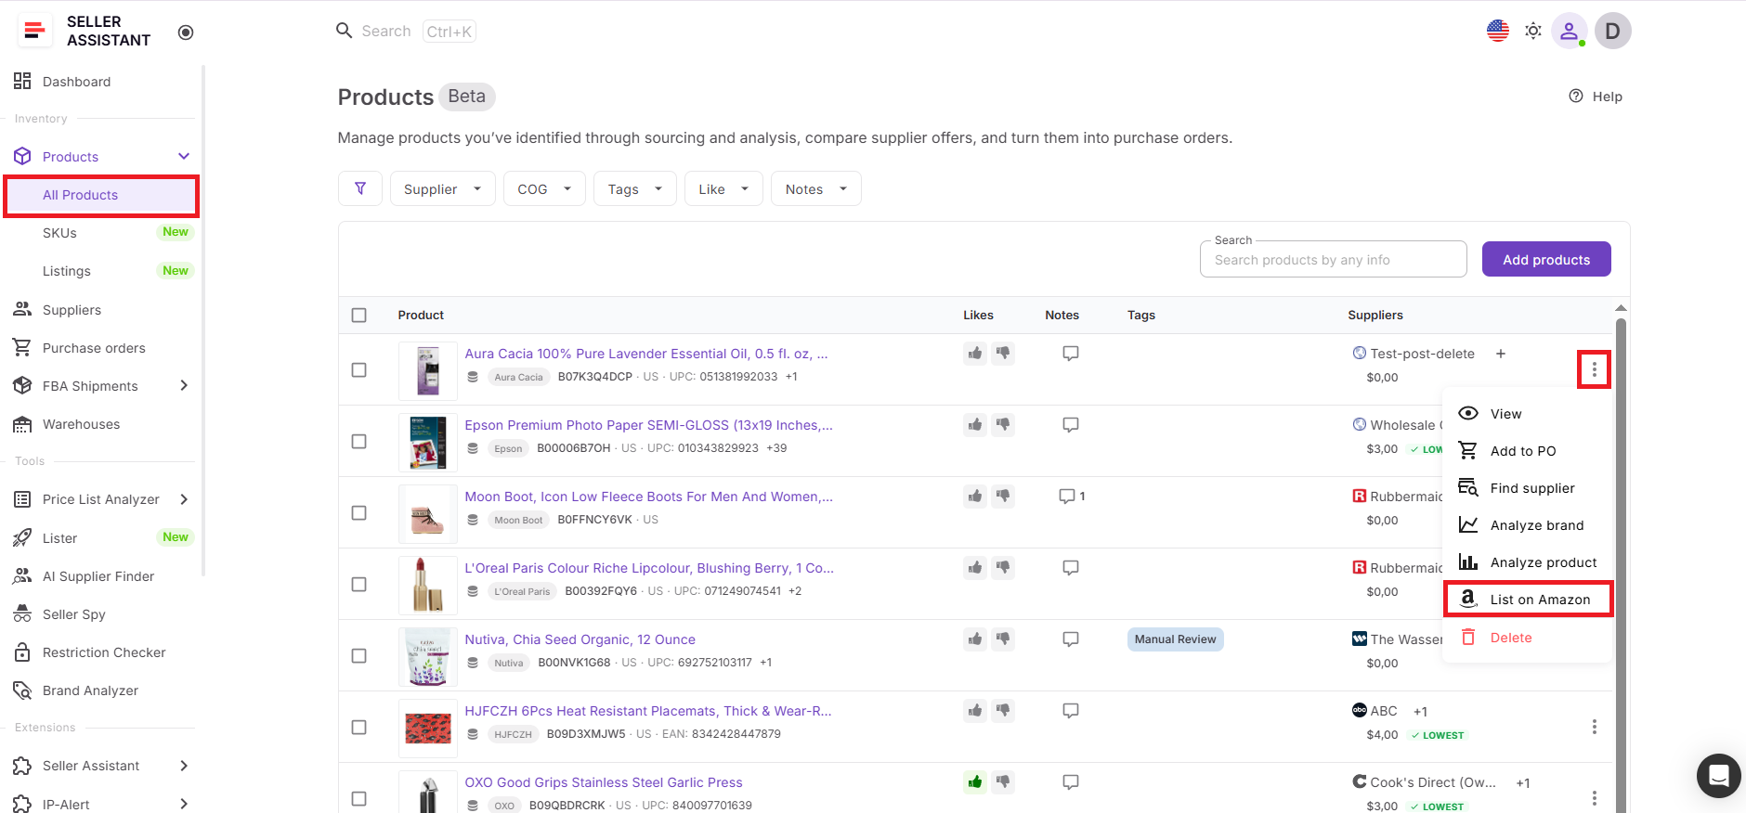Open Help with the question icon

[1576, 96]
